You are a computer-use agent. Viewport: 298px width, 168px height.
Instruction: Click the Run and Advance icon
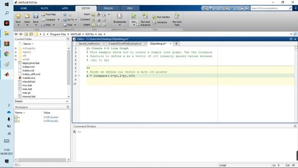pos(145,15)
